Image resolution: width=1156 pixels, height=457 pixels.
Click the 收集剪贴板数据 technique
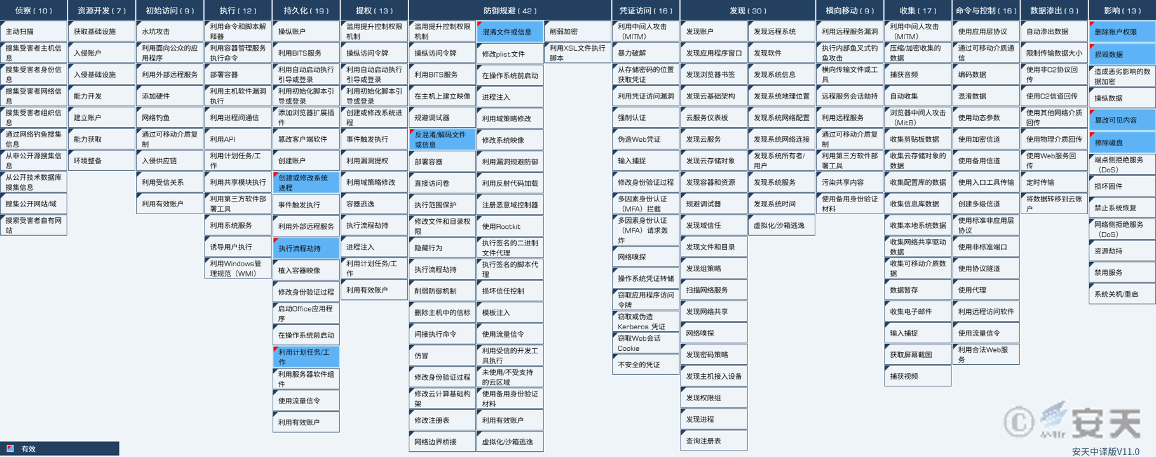coord(918,139)
